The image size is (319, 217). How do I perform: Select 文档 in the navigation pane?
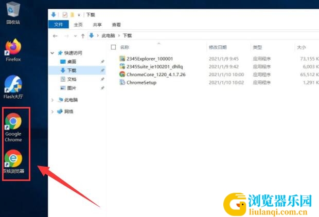[x=72, y=79]
